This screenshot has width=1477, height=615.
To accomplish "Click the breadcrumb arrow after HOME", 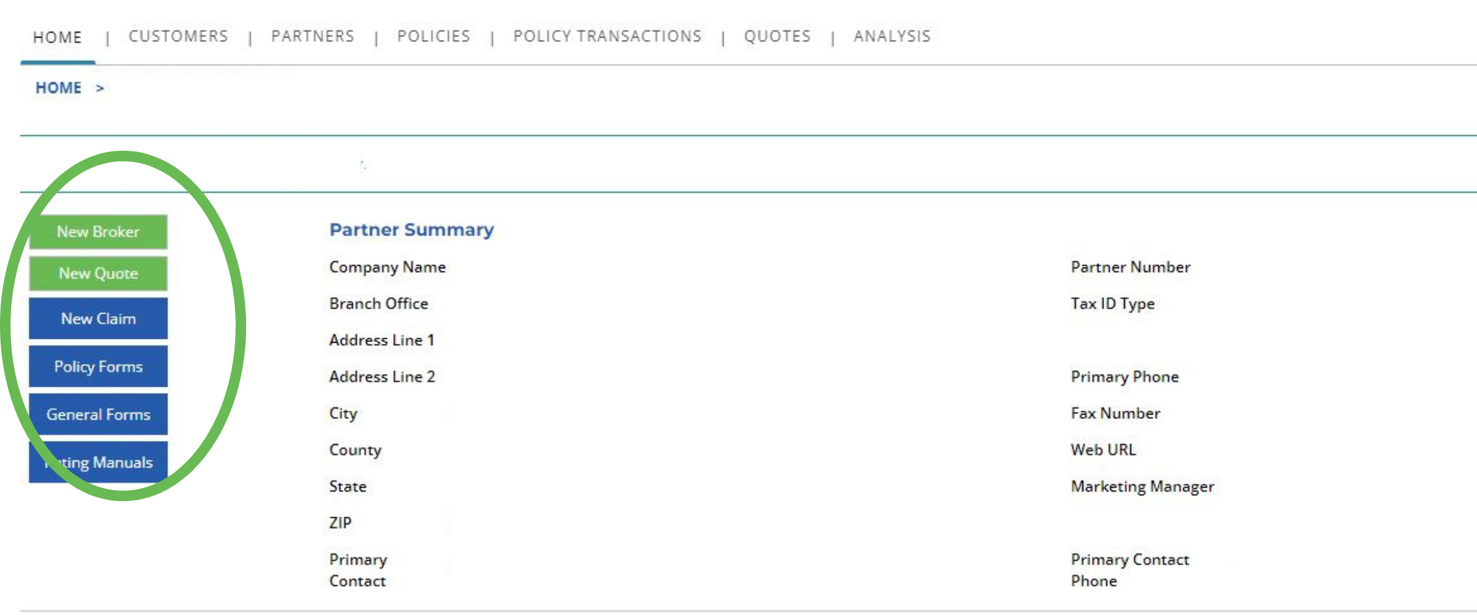I will pyautogui.click(x=100, y=89).
